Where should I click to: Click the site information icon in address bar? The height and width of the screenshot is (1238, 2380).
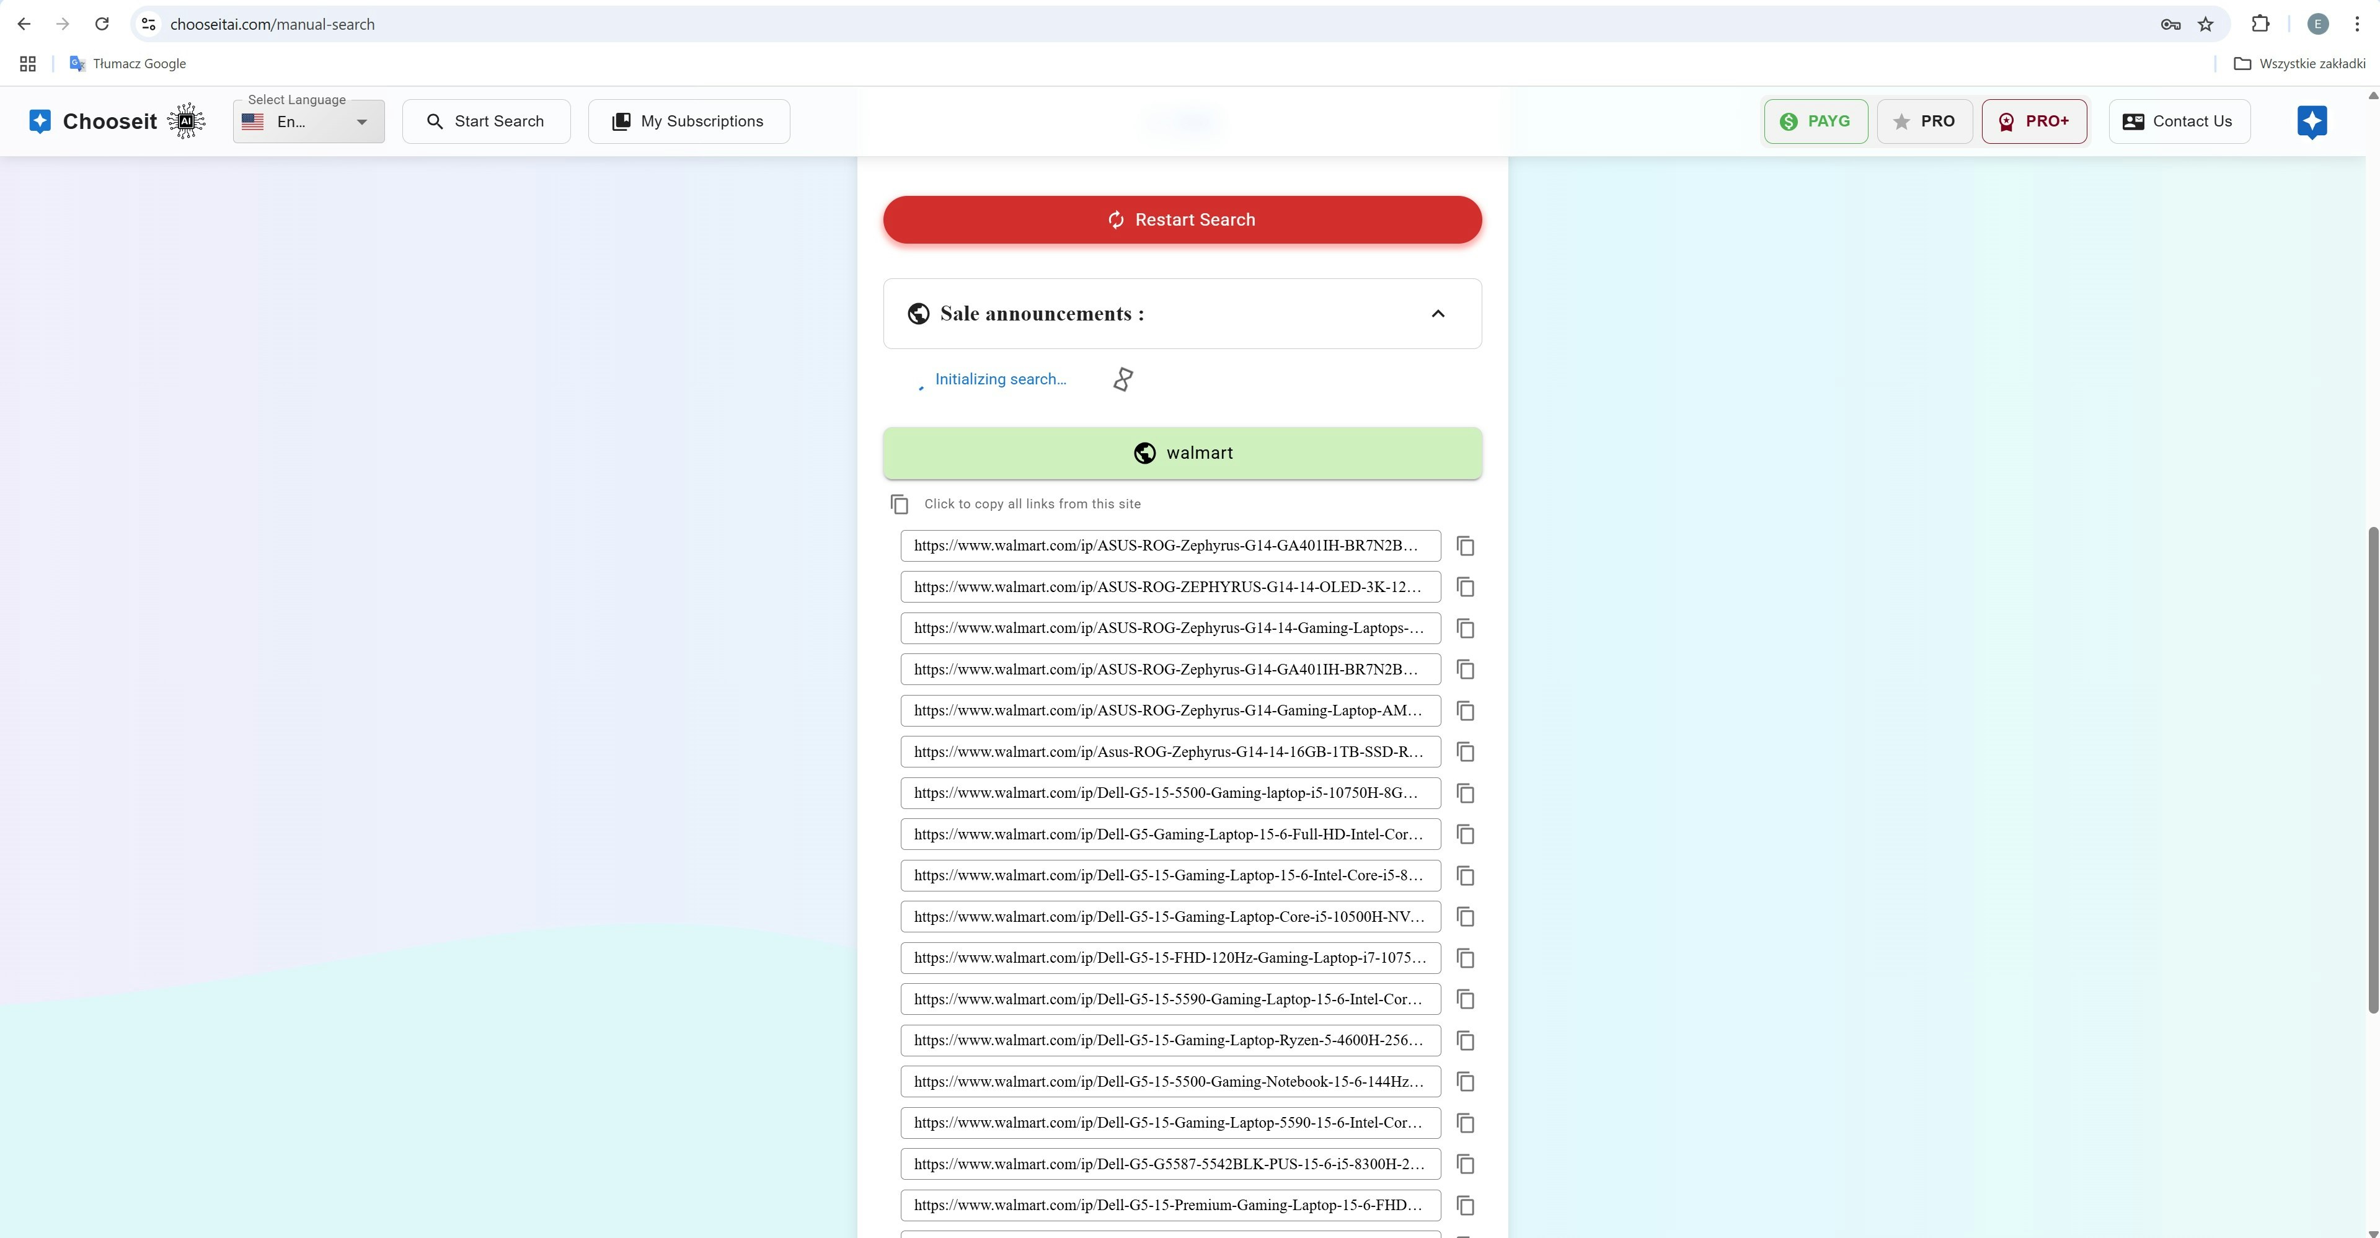149,24
